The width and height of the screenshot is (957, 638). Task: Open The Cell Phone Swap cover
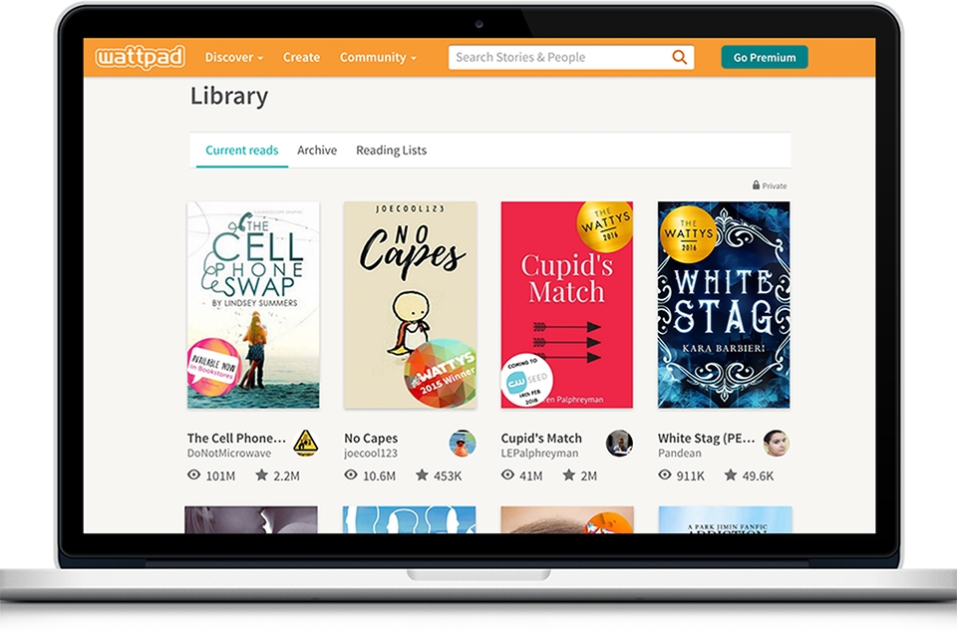click(252, 305)
